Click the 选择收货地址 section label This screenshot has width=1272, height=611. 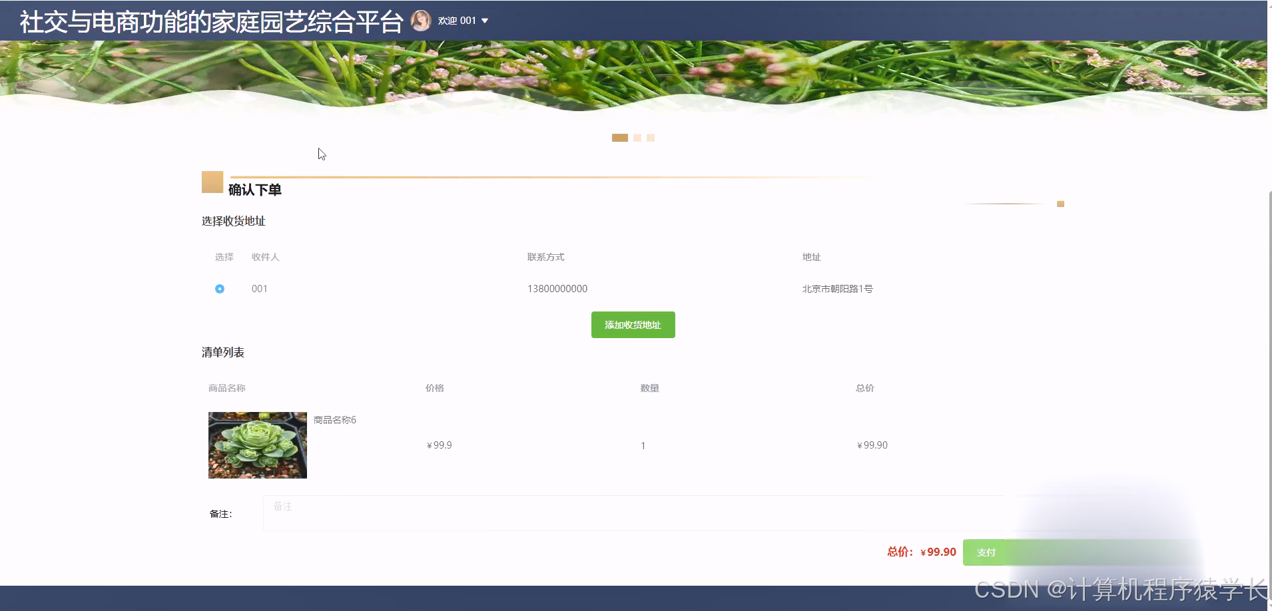coord(233,221)
